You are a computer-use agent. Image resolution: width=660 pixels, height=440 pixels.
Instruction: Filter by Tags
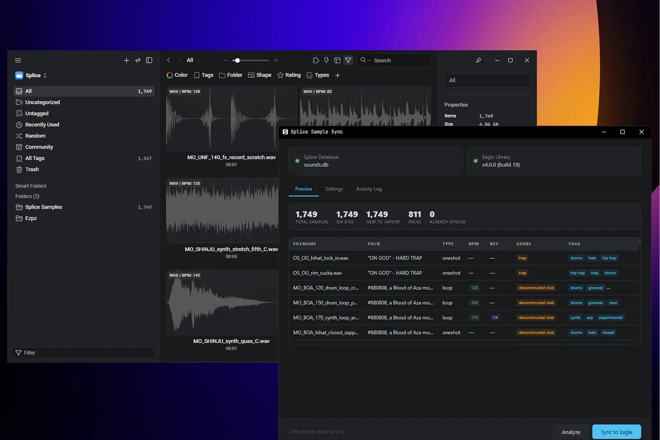click(204, 75)
